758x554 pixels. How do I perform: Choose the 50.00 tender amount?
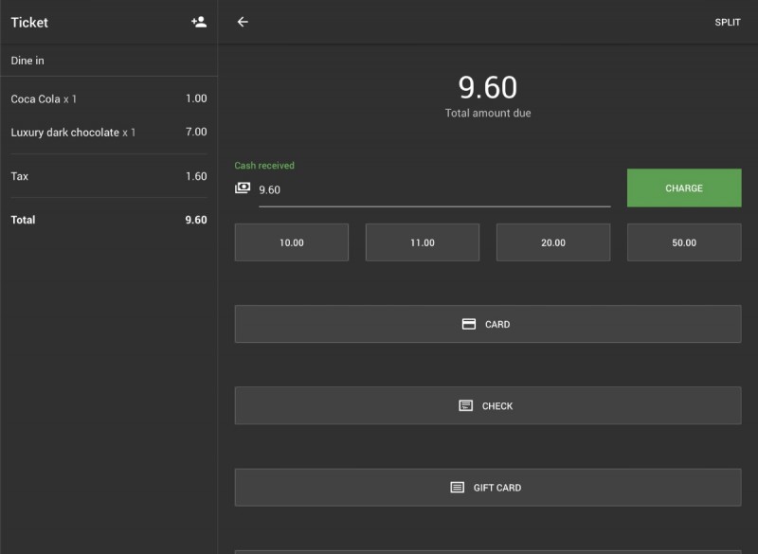click(x=683, y=241)
